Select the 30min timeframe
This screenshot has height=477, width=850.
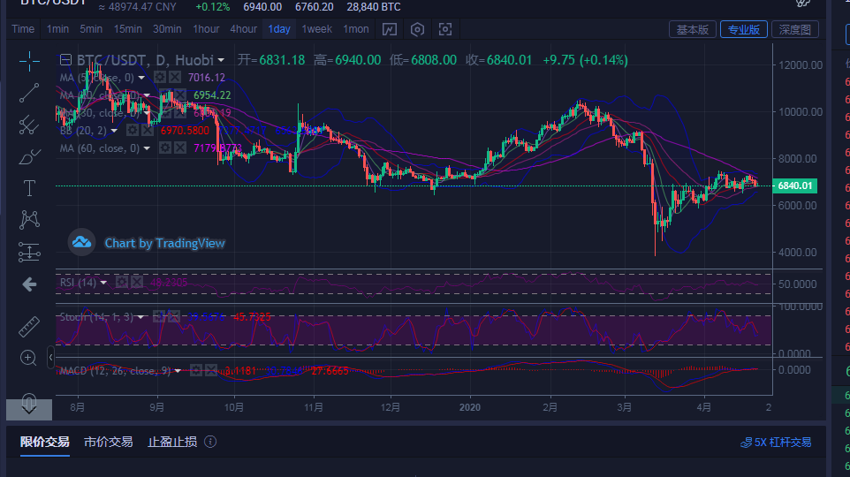pyautogui.click(x=167, y=29)
